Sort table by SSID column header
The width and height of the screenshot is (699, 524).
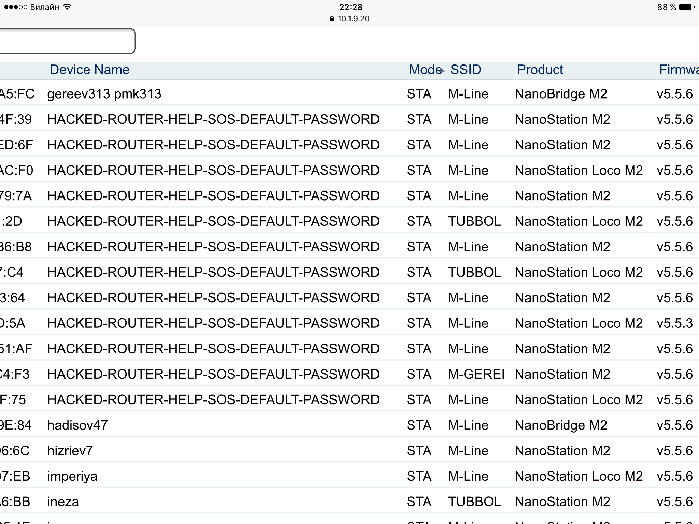point(466,70)
